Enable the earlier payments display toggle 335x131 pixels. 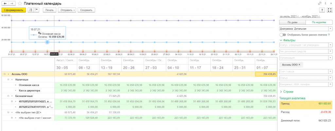[x=283, y=34]
